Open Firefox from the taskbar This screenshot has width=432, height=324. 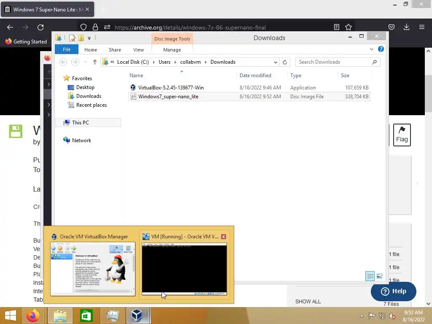33,316
